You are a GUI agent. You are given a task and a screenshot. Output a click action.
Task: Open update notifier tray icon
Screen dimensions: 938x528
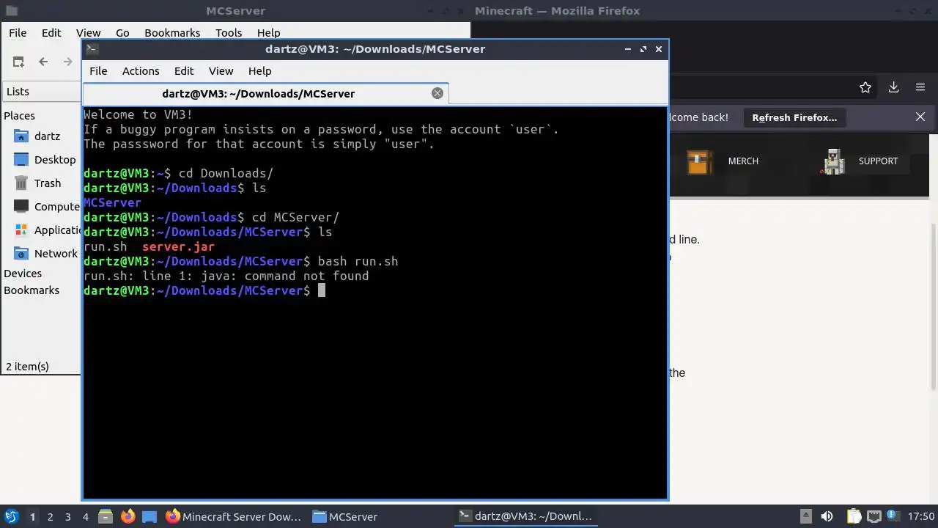click(x=894, y=516)
